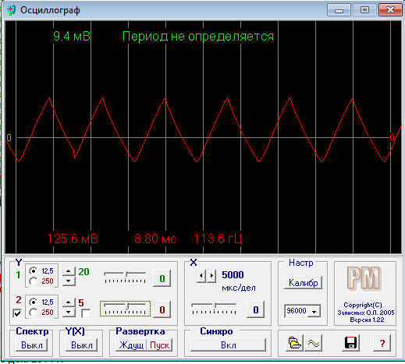Shift X timebase with right arrow button
Screen dimensions: 405x364
(x=211, y=275)
